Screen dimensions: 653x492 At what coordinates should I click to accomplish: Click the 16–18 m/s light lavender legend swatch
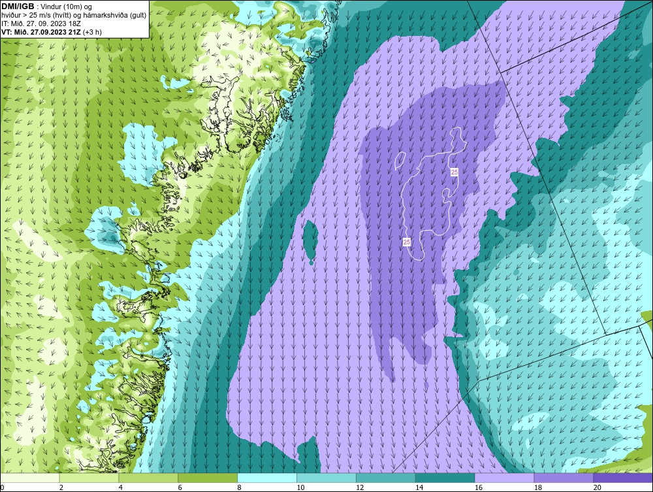505,478
